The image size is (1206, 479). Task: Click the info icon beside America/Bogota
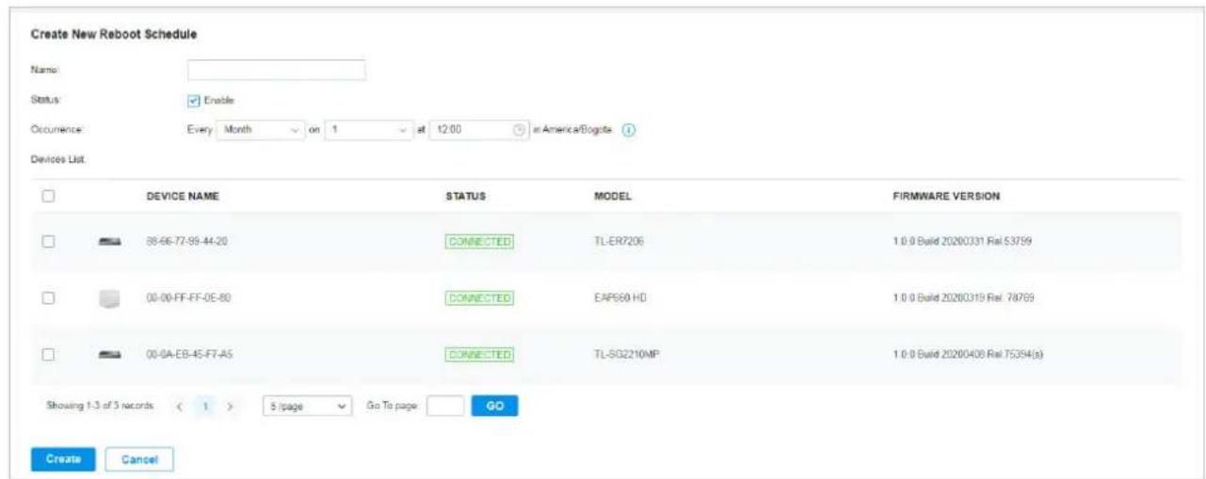click(x=627, y=129)
